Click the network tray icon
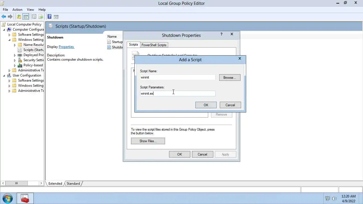The image size is (363, 204). (x=328, y=198)
